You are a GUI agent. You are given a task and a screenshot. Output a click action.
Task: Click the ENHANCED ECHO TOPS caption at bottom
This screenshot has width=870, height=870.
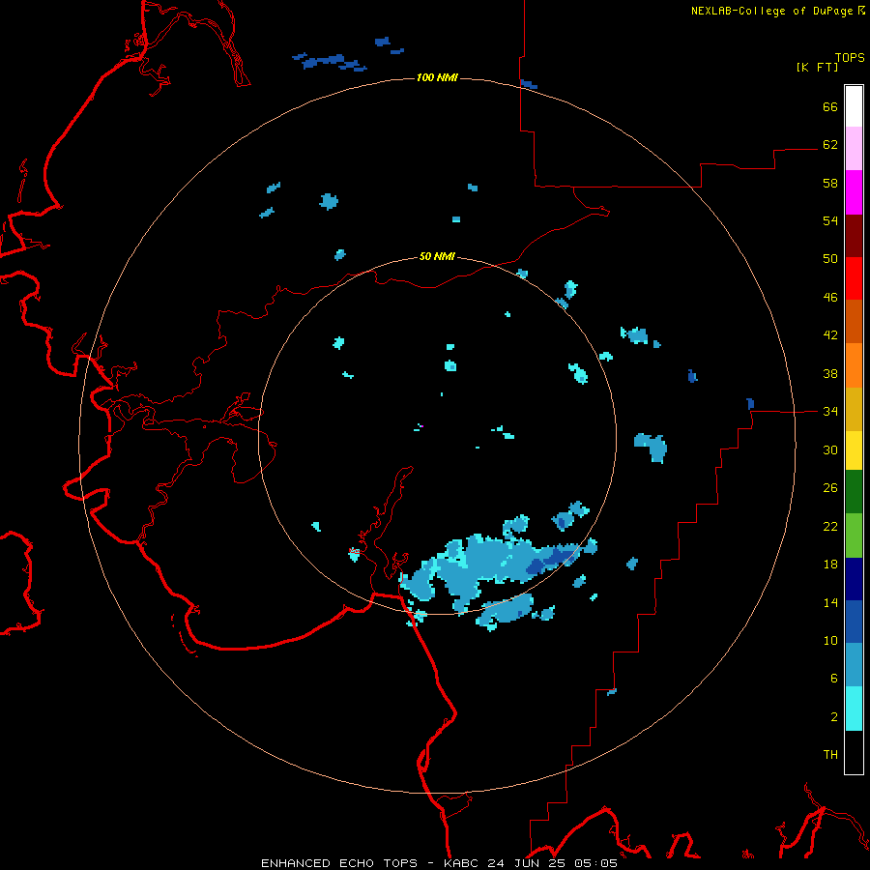439,863
